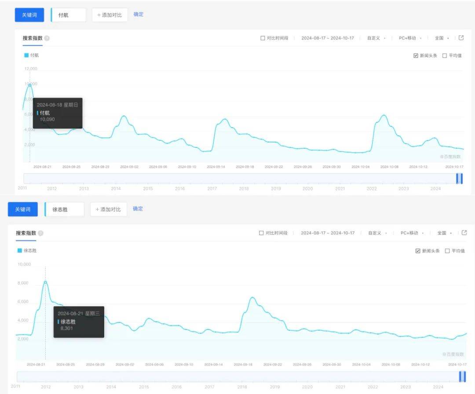
Task: Enable 对比时间段 checkbox in 付航 panel
Action: tap(263, 38)
